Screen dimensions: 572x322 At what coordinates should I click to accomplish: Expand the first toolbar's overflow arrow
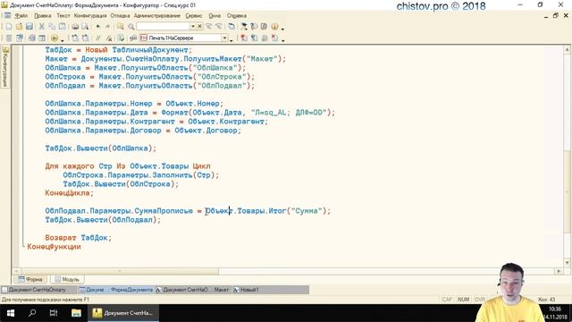(282, 29)
